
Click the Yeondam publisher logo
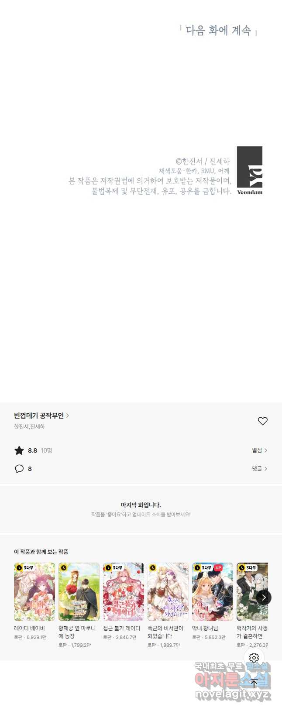click(x=250, y=170)
